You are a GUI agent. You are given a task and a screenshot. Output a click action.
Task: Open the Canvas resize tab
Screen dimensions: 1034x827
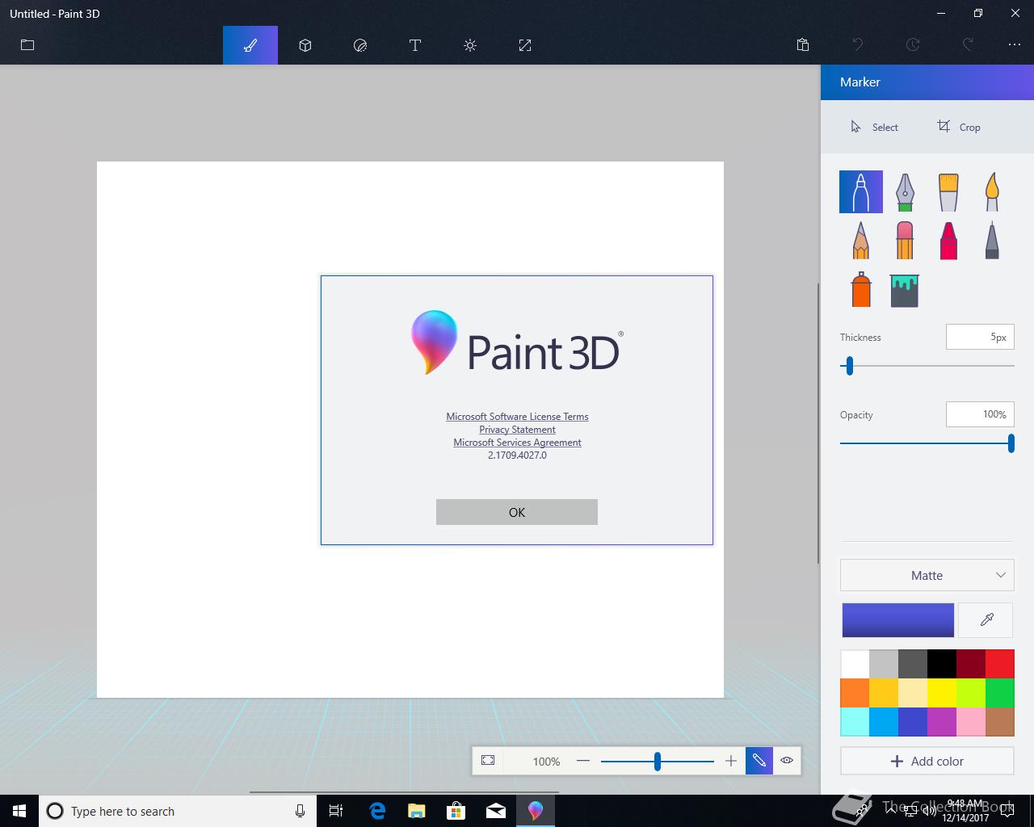pyautogui.click(x=525, y=45)
